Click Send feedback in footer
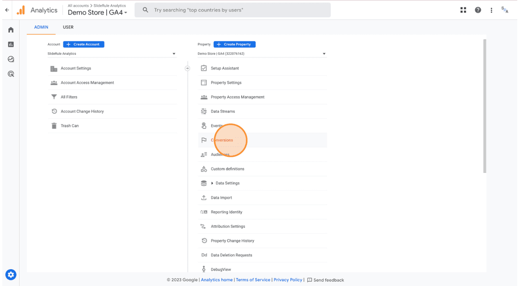Image resolution: width=518 pixels, height=286 pixels. click(325, 280)
